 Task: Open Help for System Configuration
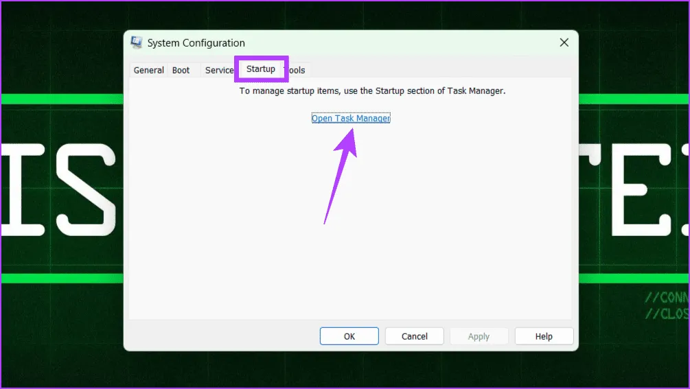click(x=543, y=336)
